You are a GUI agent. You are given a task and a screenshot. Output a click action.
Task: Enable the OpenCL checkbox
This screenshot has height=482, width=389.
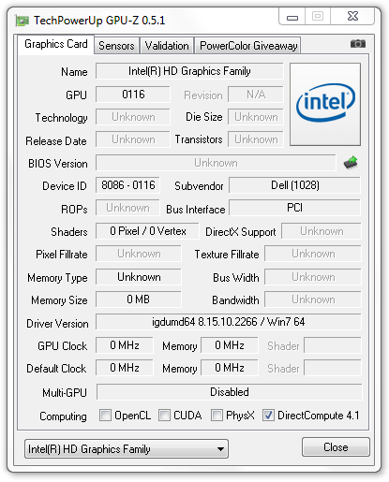pos(105,416)
